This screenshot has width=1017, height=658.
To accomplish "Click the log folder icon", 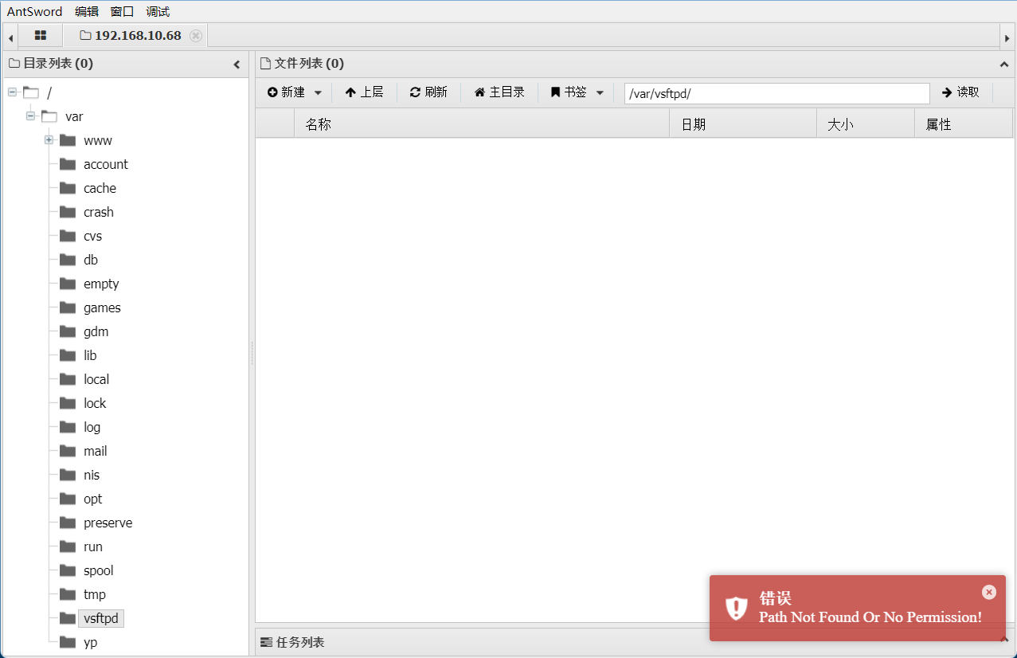I will 68,427.
